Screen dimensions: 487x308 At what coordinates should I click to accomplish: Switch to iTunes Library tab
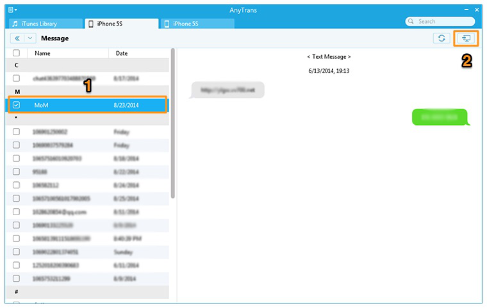coord(46,24)
